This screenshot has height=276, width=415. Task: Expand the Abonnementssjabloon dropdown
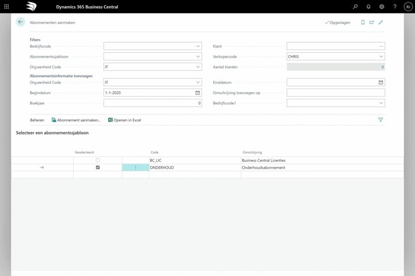pyautogui.click(x=198, y=57)
